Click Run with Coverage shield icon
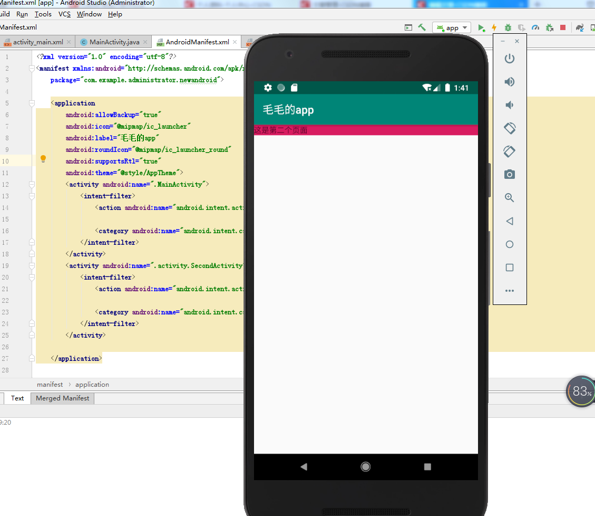595x516 pixels. click(x=522, y=28)
